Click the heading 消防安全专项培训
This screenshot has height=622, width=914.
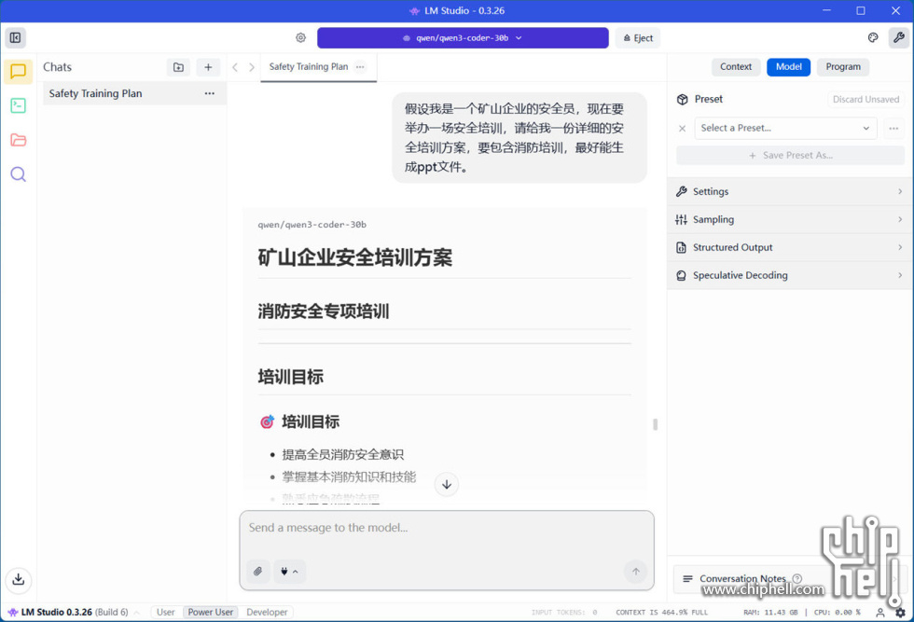pyautogui.click(x=324, y=311)
